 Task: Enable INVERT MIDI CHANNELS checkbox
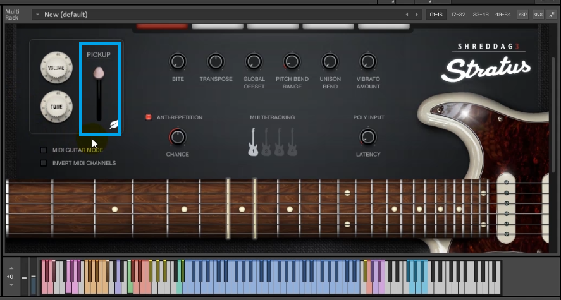click(x=44, y=163)
